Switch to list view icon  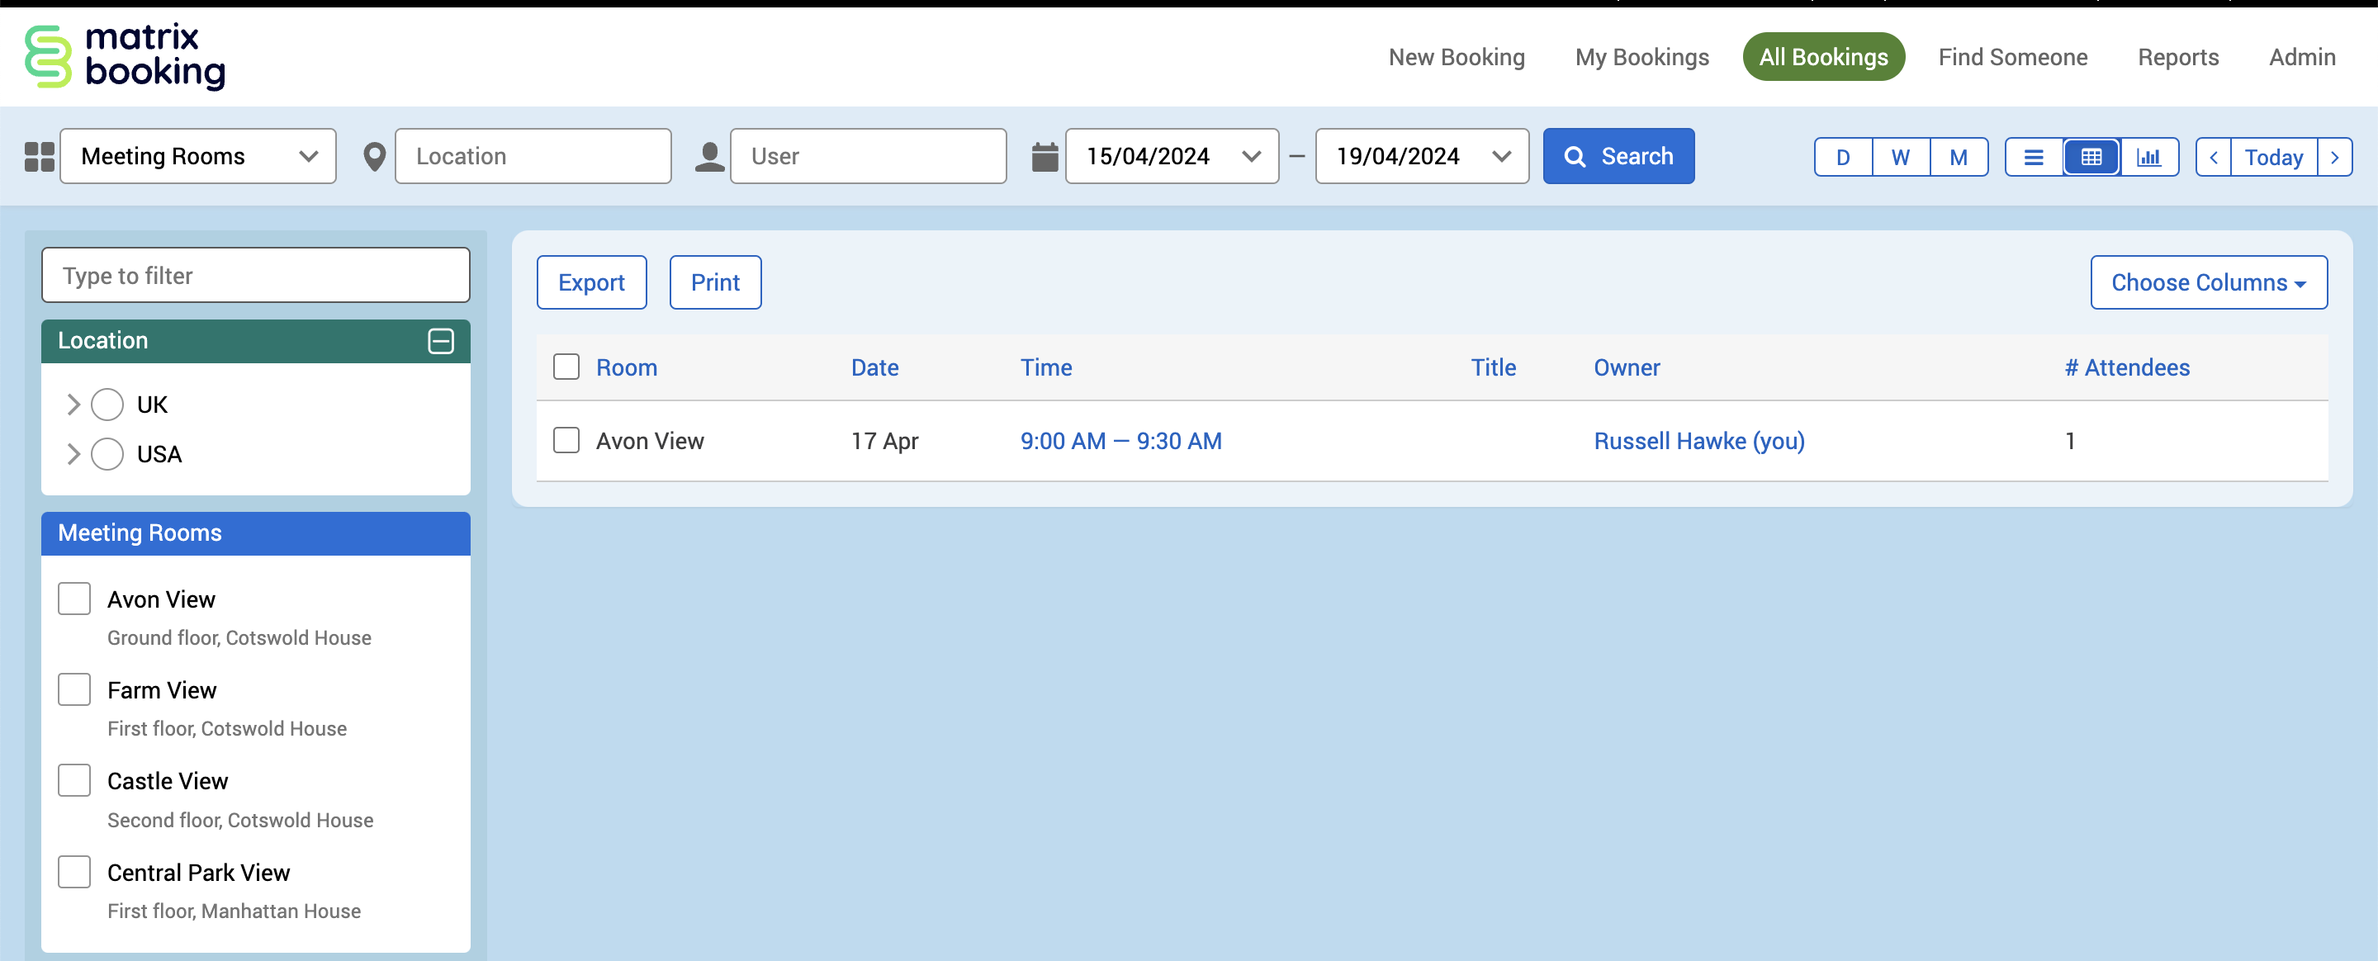pos(2033,157)
